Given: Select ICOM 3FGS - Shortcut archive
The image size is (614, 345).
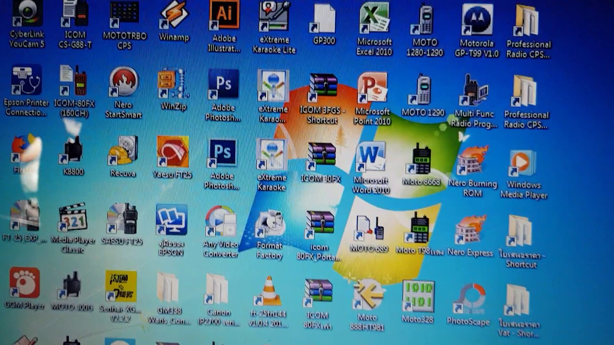Looking at the screenshot, I should click(322, 99).
